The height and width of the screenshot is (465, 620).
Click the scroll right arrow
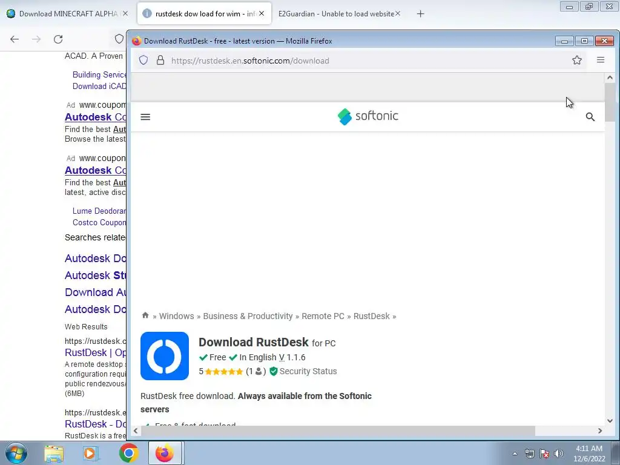[600, 430]
